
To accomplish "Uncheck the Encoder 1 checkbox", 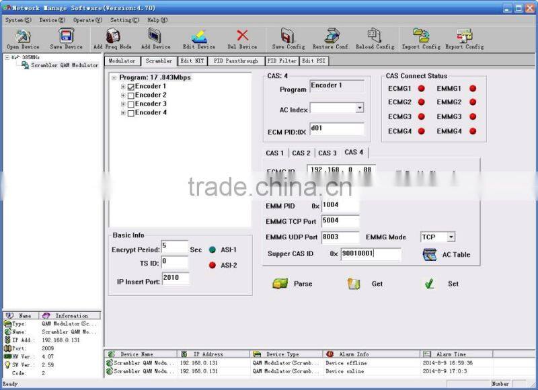I will point(132,86).
